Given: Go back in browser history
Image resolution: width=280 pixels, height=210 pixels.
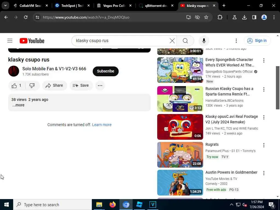Looking at the screenshot, I should (x=6, y=17).
